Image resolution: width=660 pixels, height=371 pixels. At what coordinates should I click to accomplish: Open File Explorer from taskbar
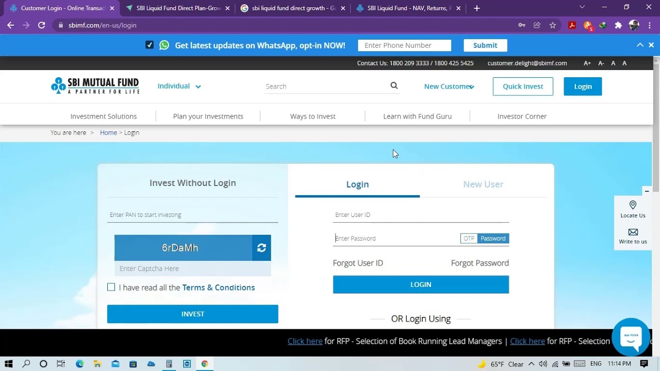click(x=97, y=364)
